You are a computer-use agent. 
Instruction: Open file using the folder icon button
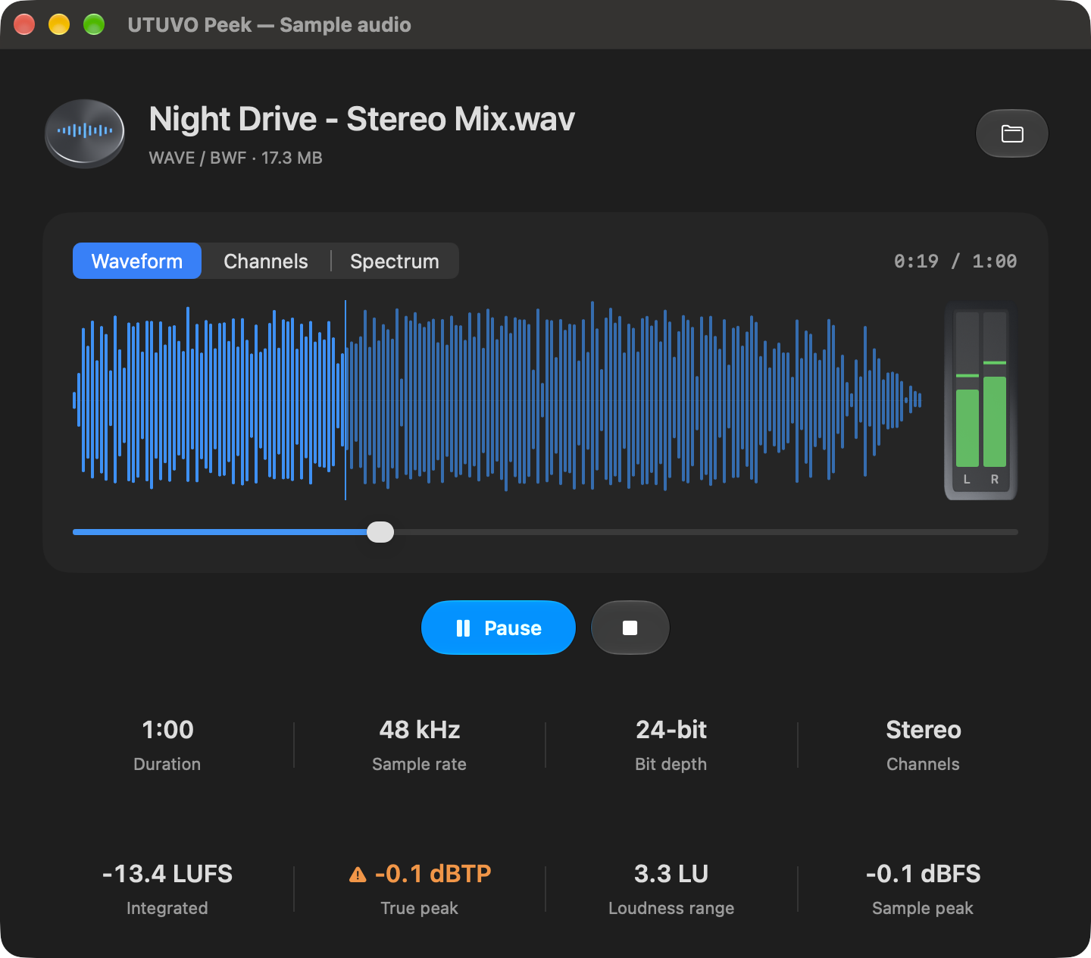pos(1011,133)
